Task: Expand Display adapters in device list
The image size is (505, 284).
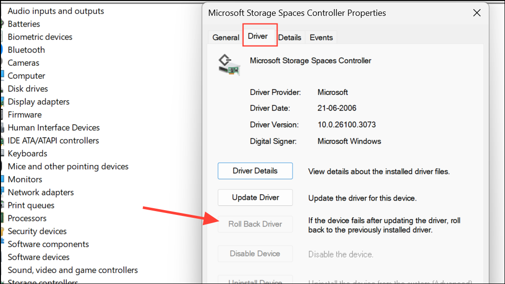Action: tap(38, 102)
